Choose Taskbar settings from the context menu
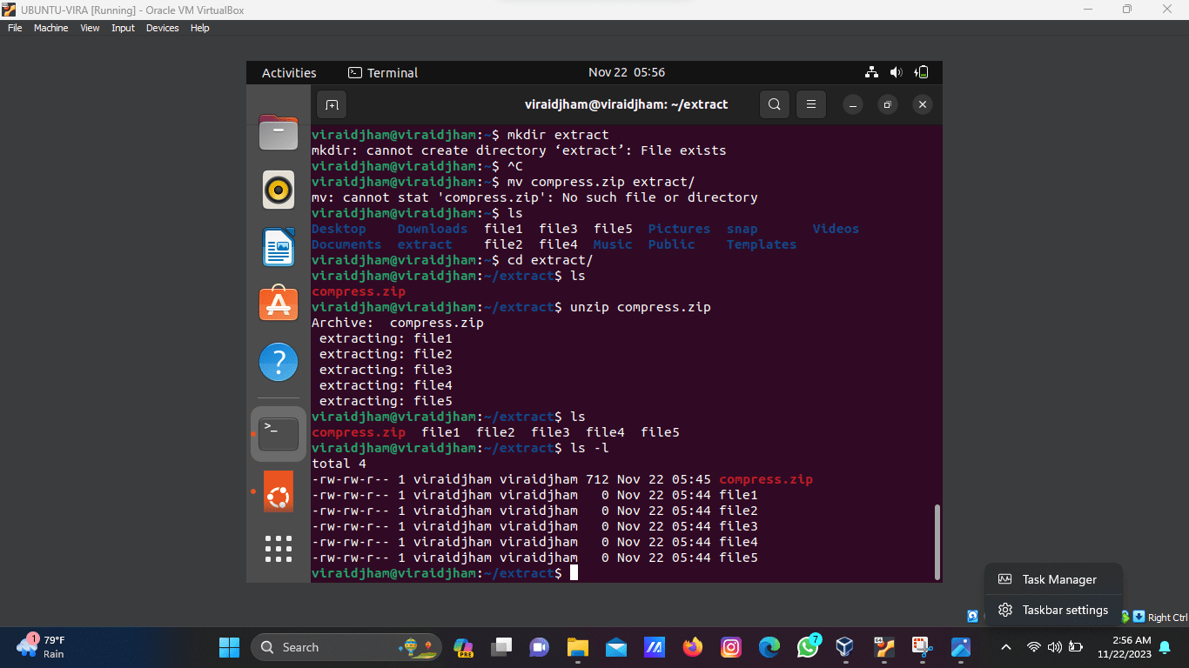Image resolution: width=1189 pixels, height=668 pixels. [x=1053, y=610]
